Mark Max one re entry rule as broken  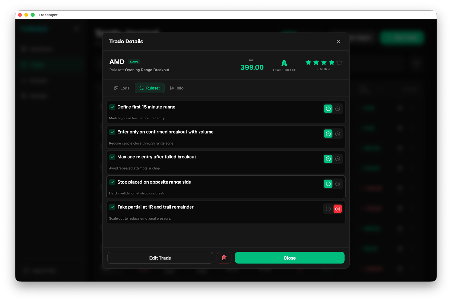(337, 159)
